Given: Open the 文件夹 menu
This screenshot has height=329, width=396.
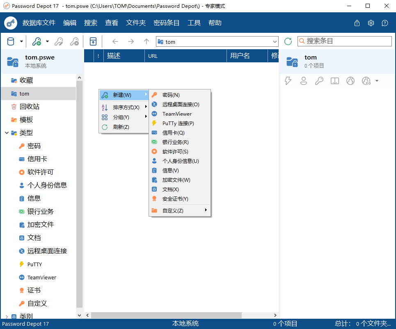Looking at the screenshot, I should 136,23.
